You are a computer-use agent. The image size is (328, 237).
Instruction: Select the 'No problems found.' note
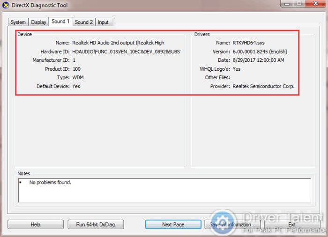(x=50, y=182)
